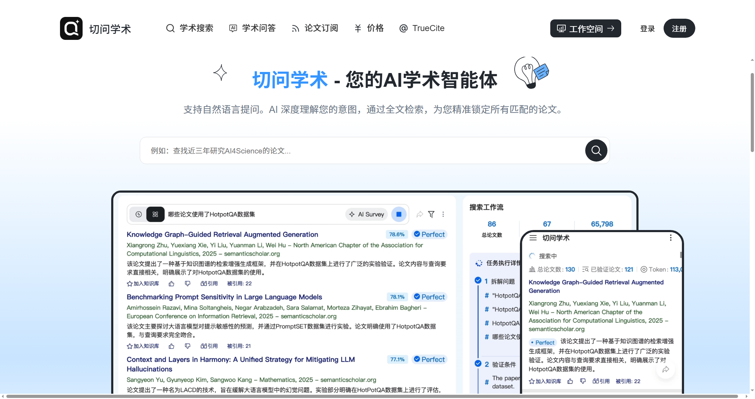
Task: Open the "Context and Layers in Harmony" paper
Action: (241, 364)
